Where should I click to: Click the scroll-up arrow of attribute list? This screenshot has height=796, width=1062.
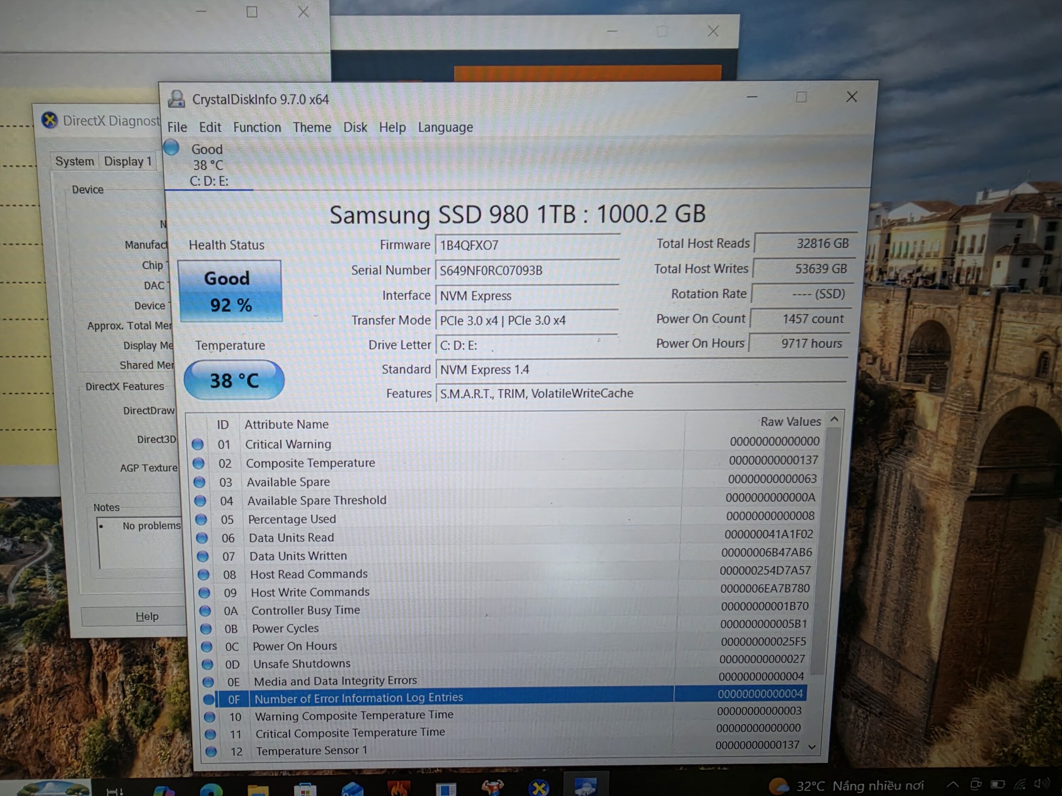pyautogui.click(x=834, y=420)
